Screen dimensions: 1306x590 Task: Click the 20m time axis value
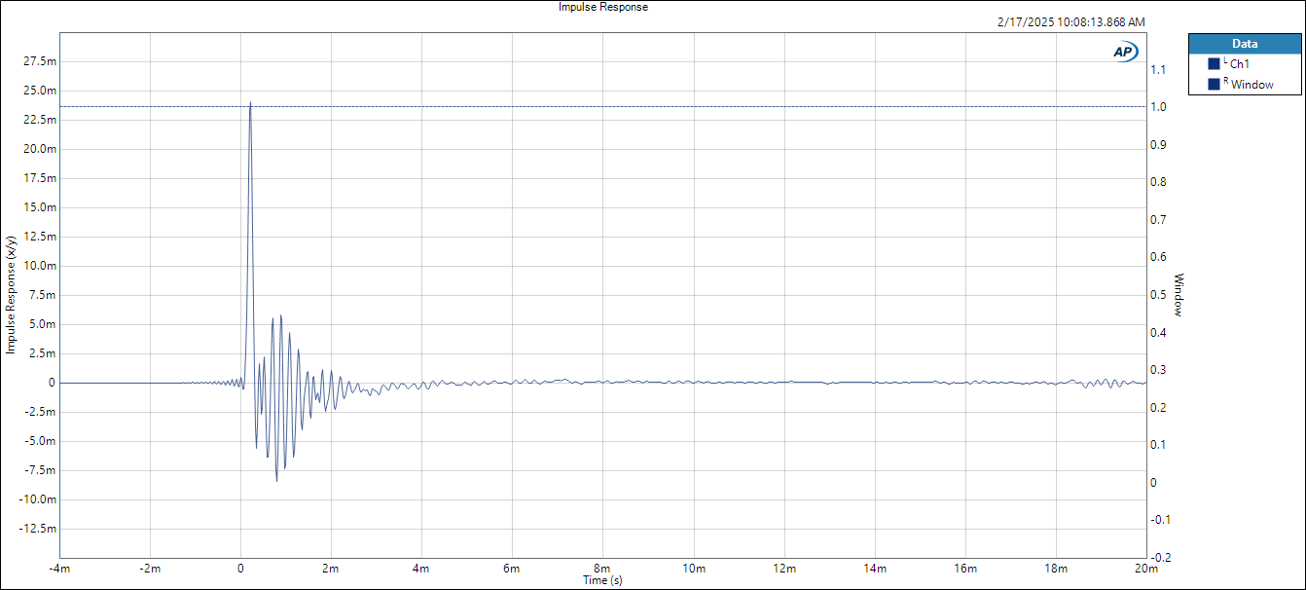click(1145, 569)
